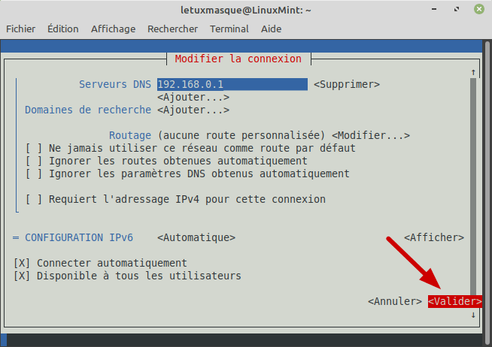Open the Rechercher menu
This screenshot has width=492, height=347.
click(x=172, y=29)
